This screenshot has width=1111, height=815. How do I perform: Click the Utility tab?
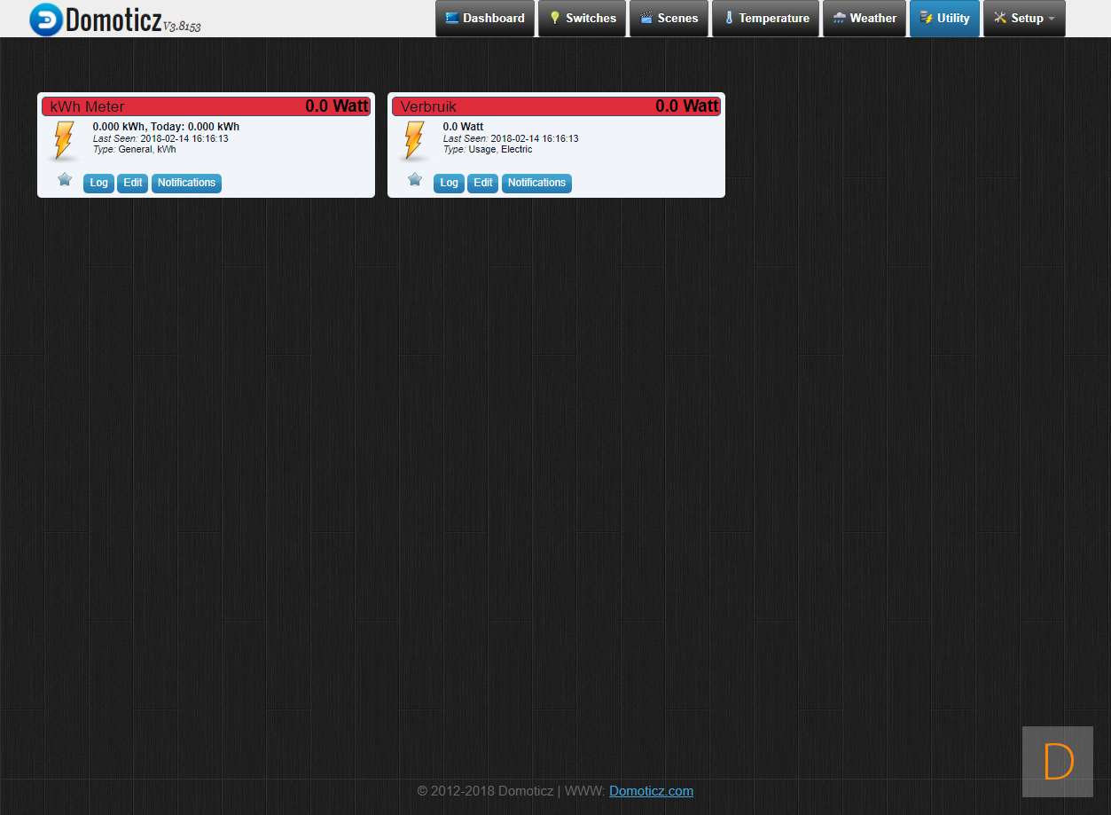click(x=944, y=19)
